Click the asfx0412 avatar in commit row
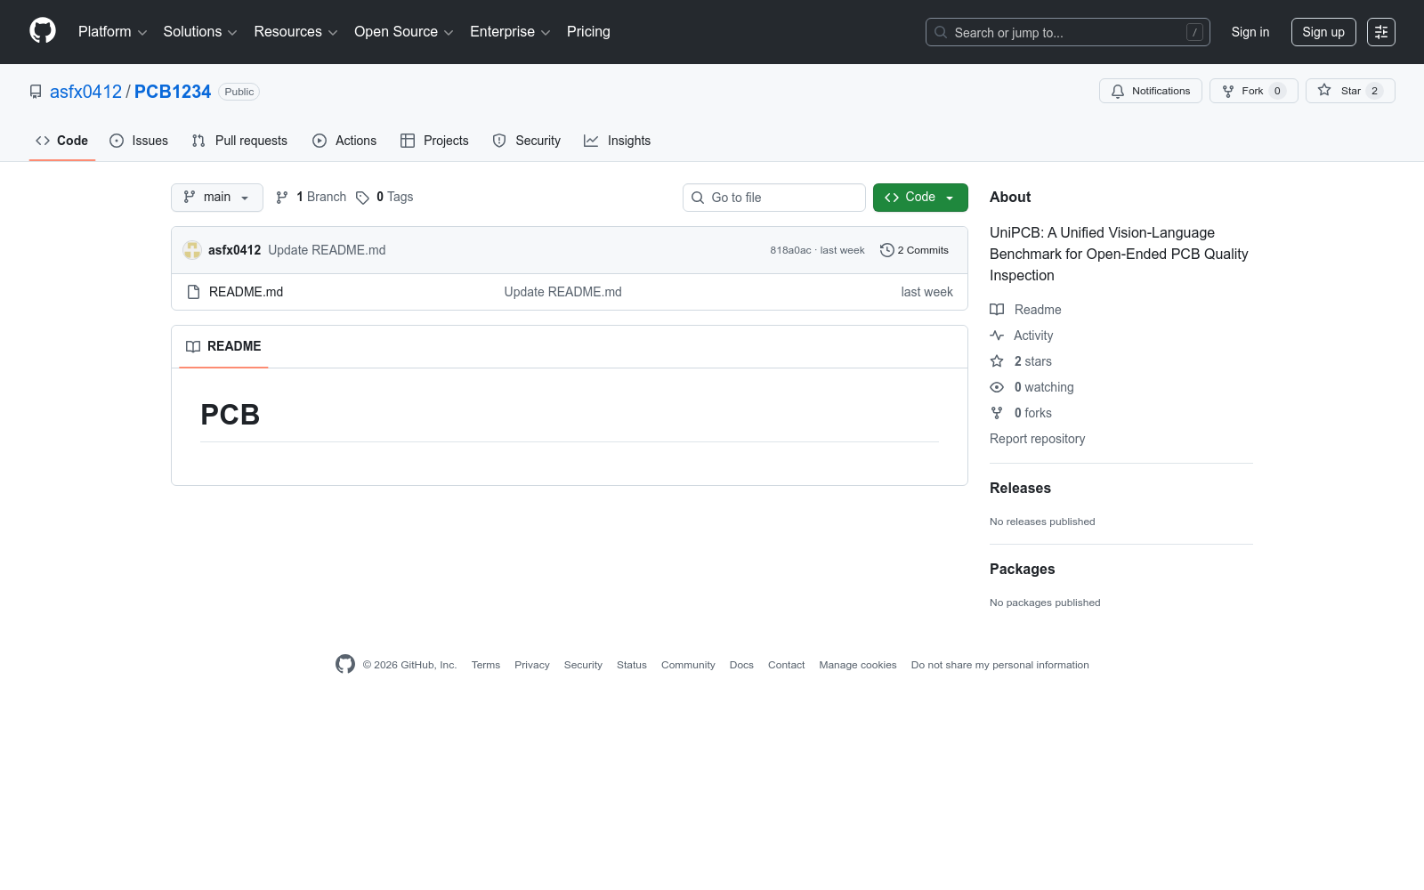The image size is (1424, 890). click(x=192, y=250)
